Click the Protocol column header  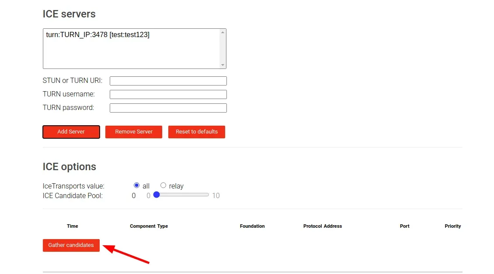coord(313,226)
